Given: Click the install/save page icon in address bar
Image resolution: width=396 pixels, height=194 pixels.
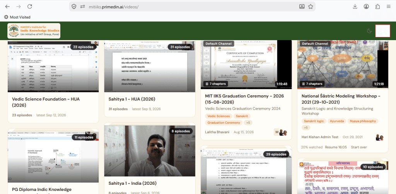Looking at the screenshot, I should click(302, 7).
